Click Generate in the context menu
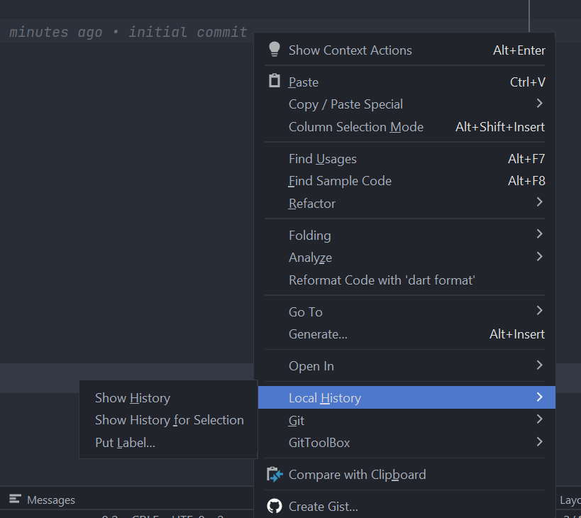581x518 pixels. coord(315,334)
